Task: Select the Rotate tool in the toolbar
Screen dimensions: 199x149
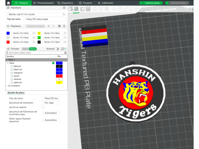Action: coord(119,9)
